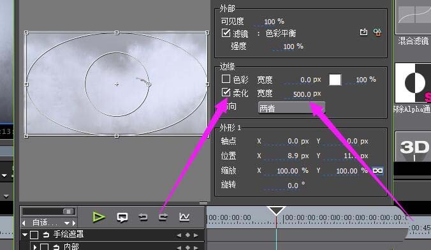Click the right-middle handle of the mask box

pos(207,84)
